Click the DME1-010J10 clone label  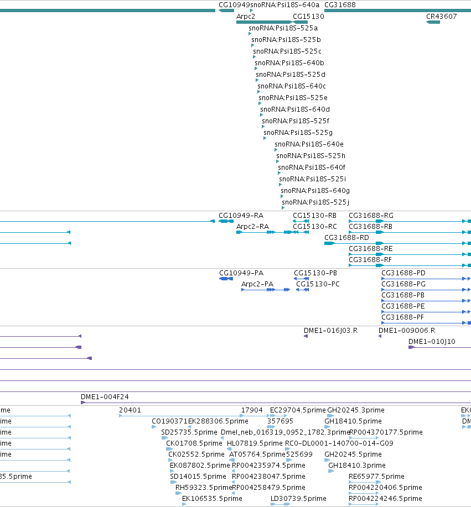432,342
